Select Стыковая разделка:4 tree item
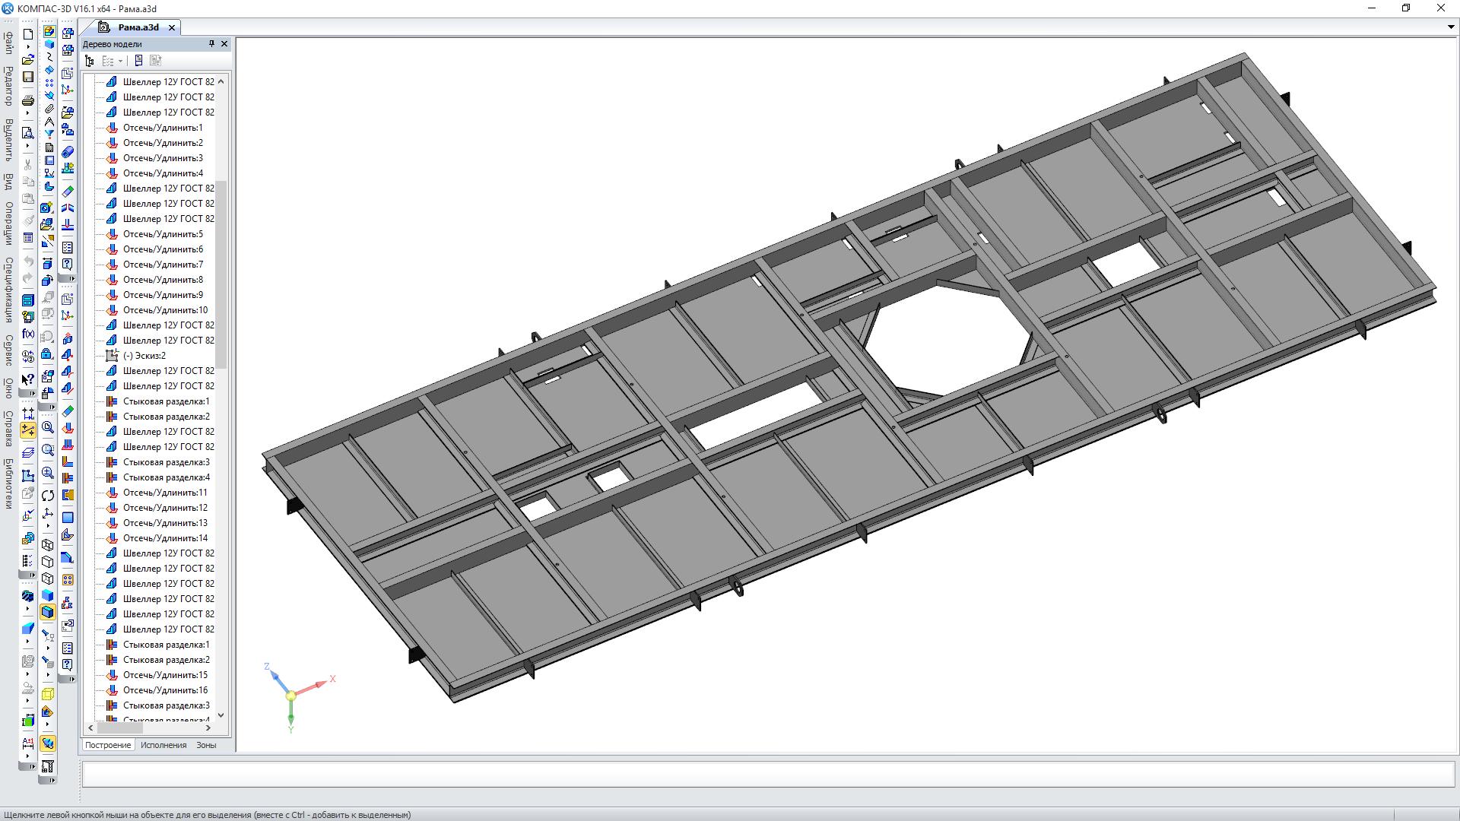The image size is (1460, 821). (166, 477)
